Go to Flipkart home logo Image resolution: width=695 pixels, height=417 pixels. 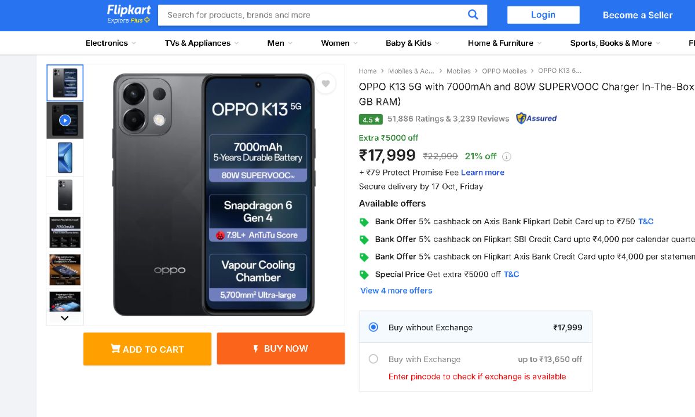click(129, 14)
